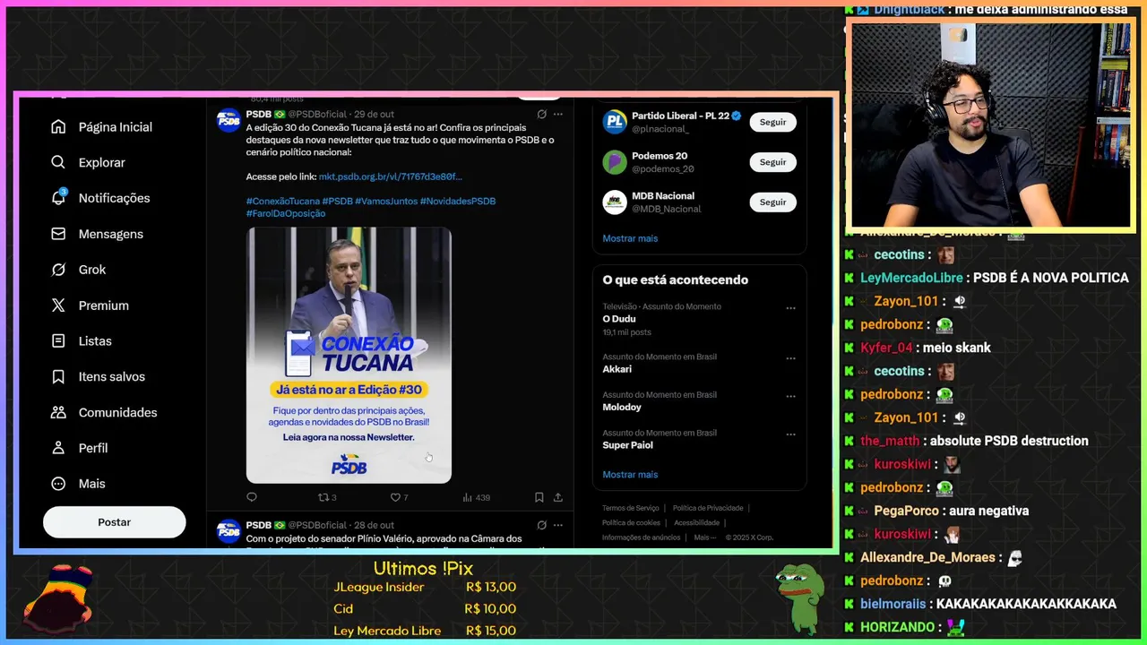Click the_matth username in chat
The image size is (1147, 645).
pos(890,441)
